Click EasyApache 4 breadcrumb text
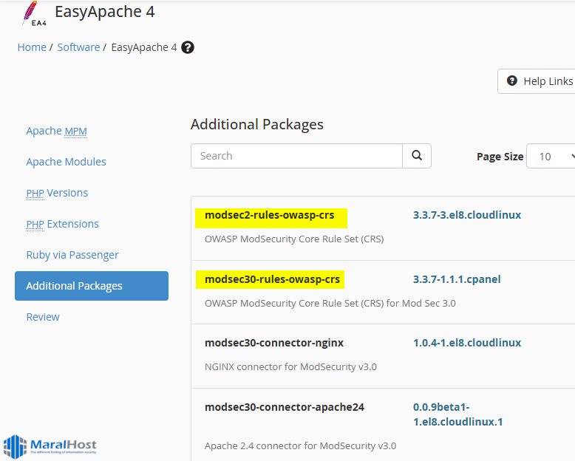The height and width of the screenshot is (461, 575). (x=143, y=47)
